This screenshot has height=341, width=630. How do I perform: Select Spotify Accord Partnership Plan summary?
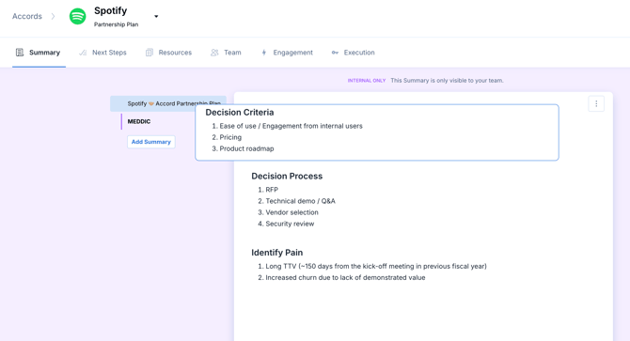(x=168, y=103)
